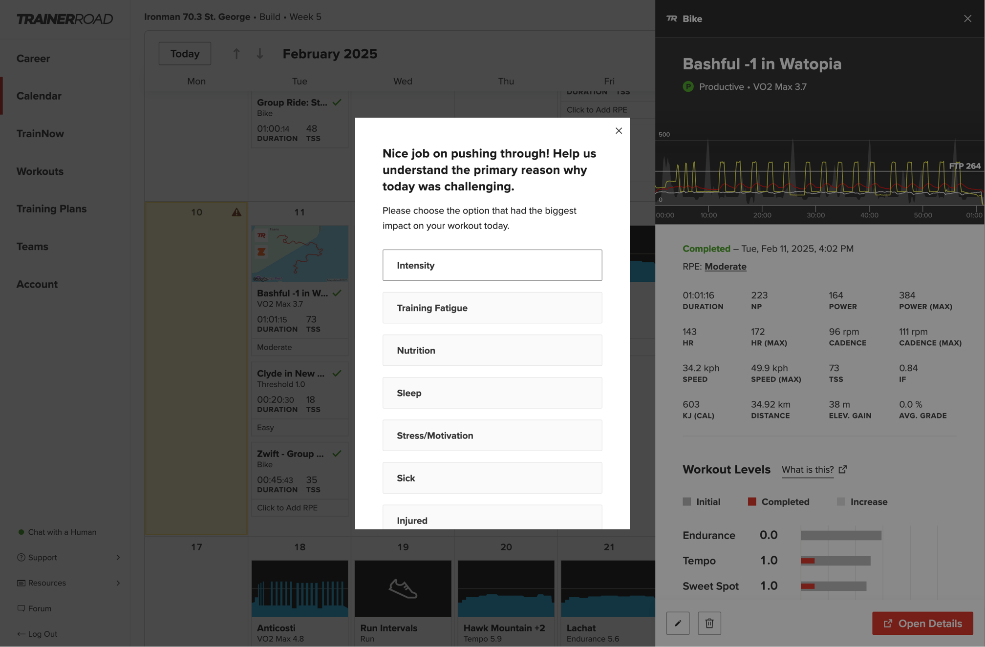The image size is (985, 647).
Task: Choose Nutrition option
Action: pos(492,350)
